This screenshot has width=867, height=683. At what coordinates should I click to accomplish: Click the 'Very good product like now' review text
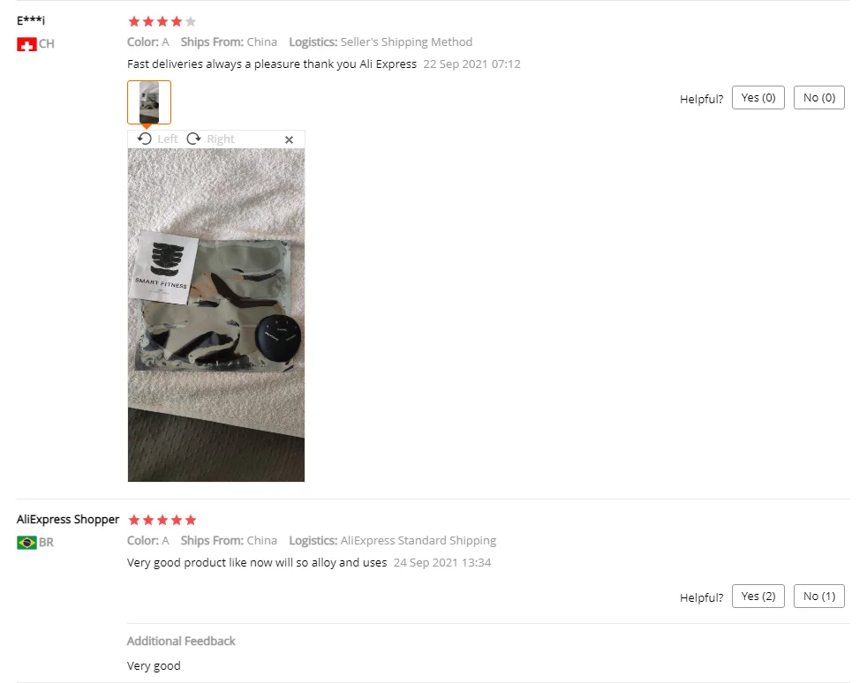257,562
